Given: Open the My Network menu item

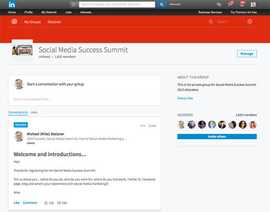Looking at the screenshot, I should pyautogui.click(x=49, y=12).
